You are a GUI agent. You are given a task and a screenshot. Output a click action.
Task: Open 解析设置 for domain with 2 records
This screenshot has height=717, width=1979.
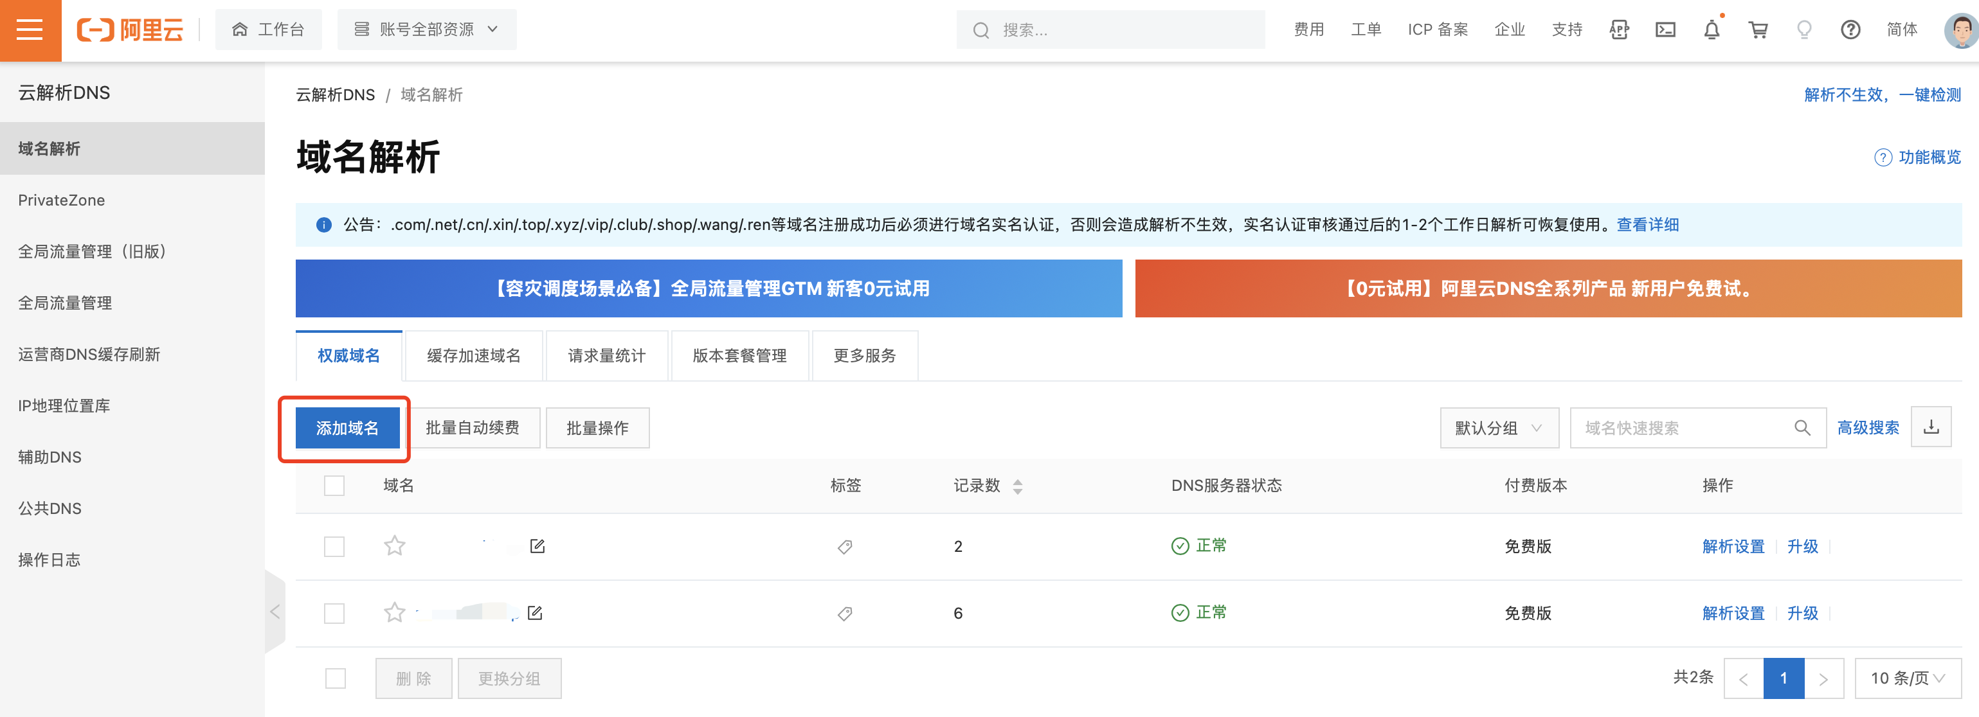point(1733,546)
